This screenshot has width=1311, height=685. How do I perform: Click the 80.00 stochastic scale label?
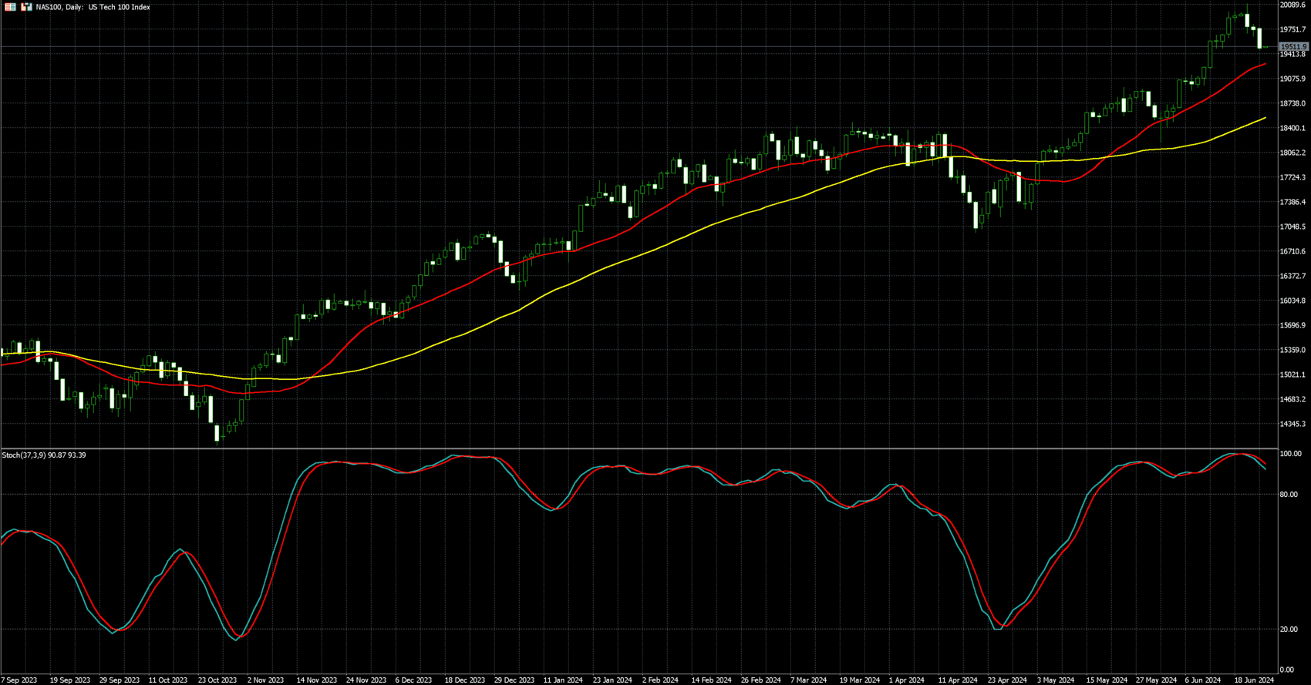(x=1288, y=495)
